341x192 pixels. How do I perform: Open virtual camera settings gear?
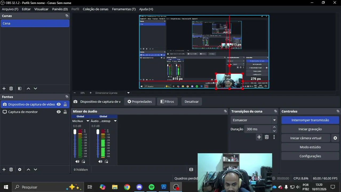click(x=335, y=138)
